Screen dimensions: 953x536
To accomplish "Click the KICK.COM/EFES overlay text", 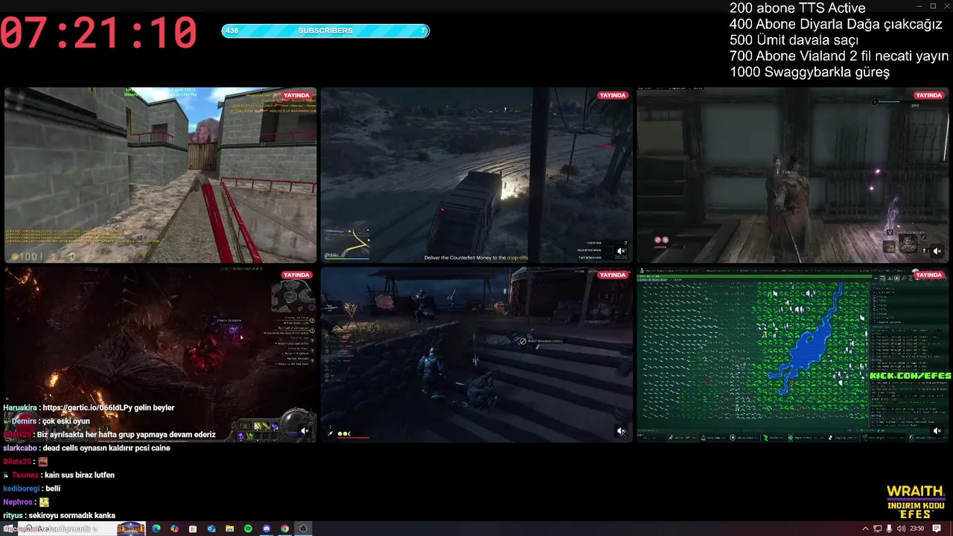I will (910, 377).
